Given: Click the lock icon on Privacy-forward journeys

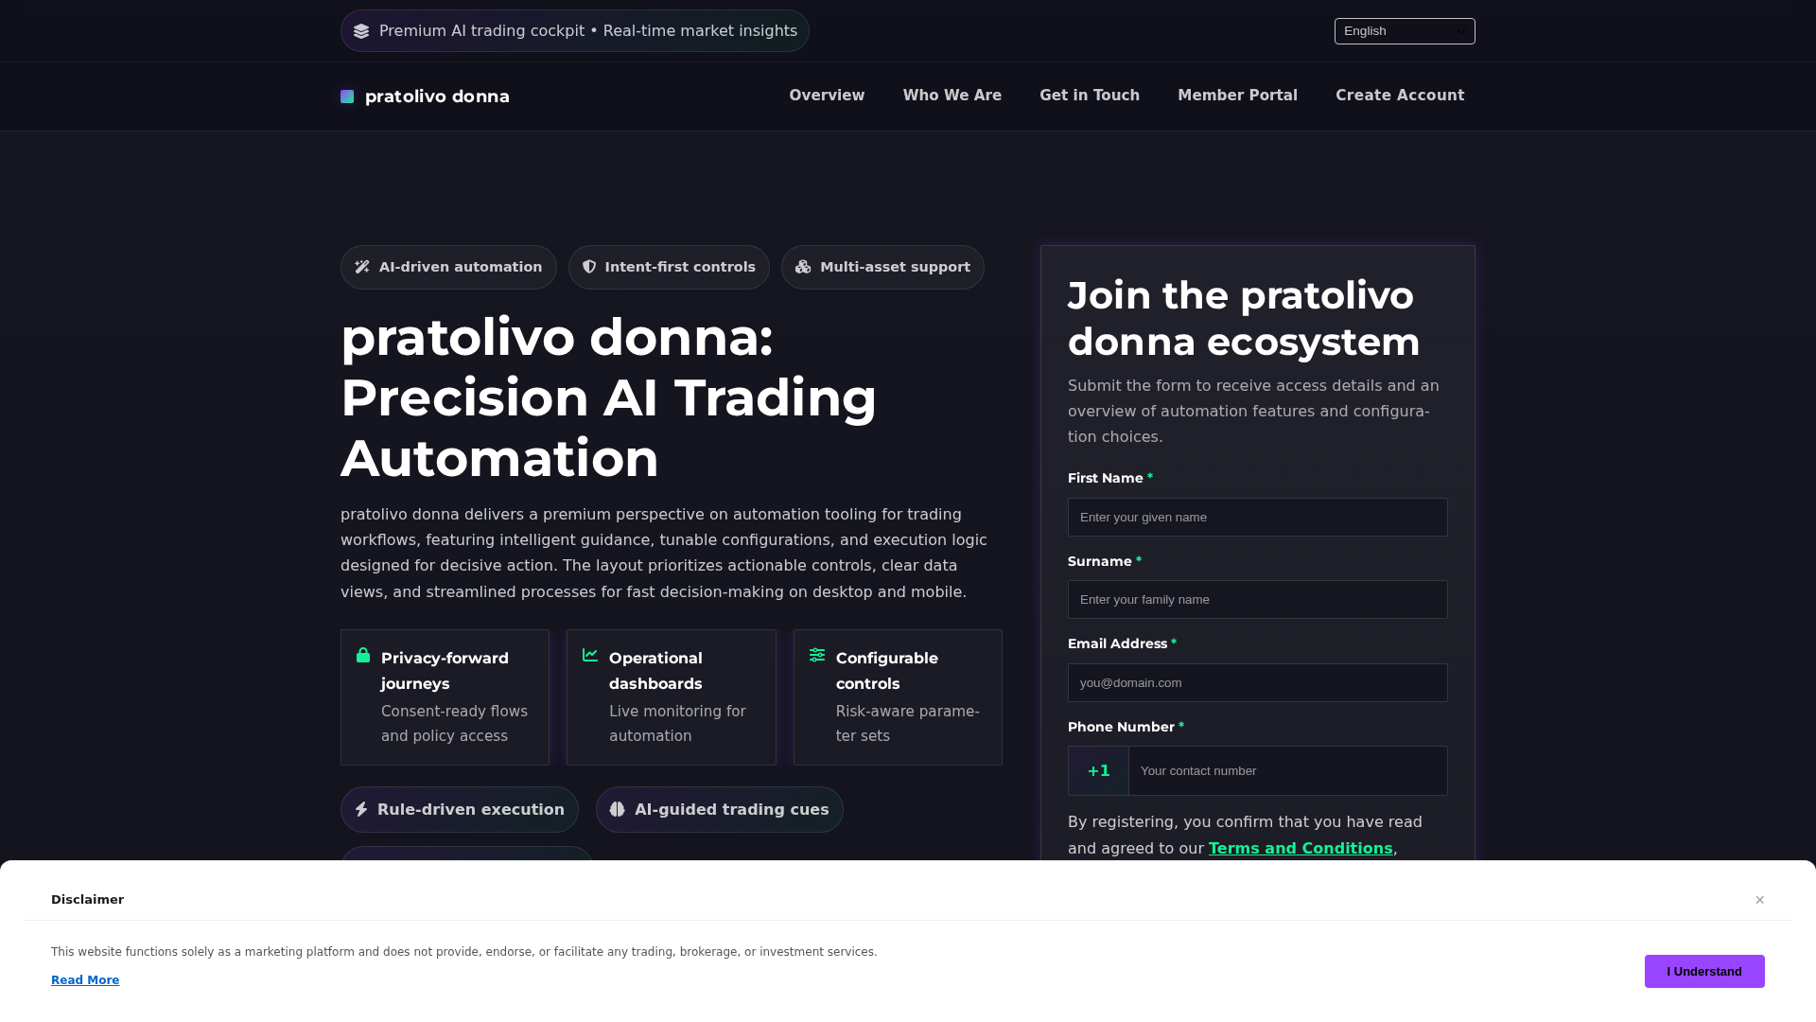Looking at the screenshot, I should (x=363, y=655).
